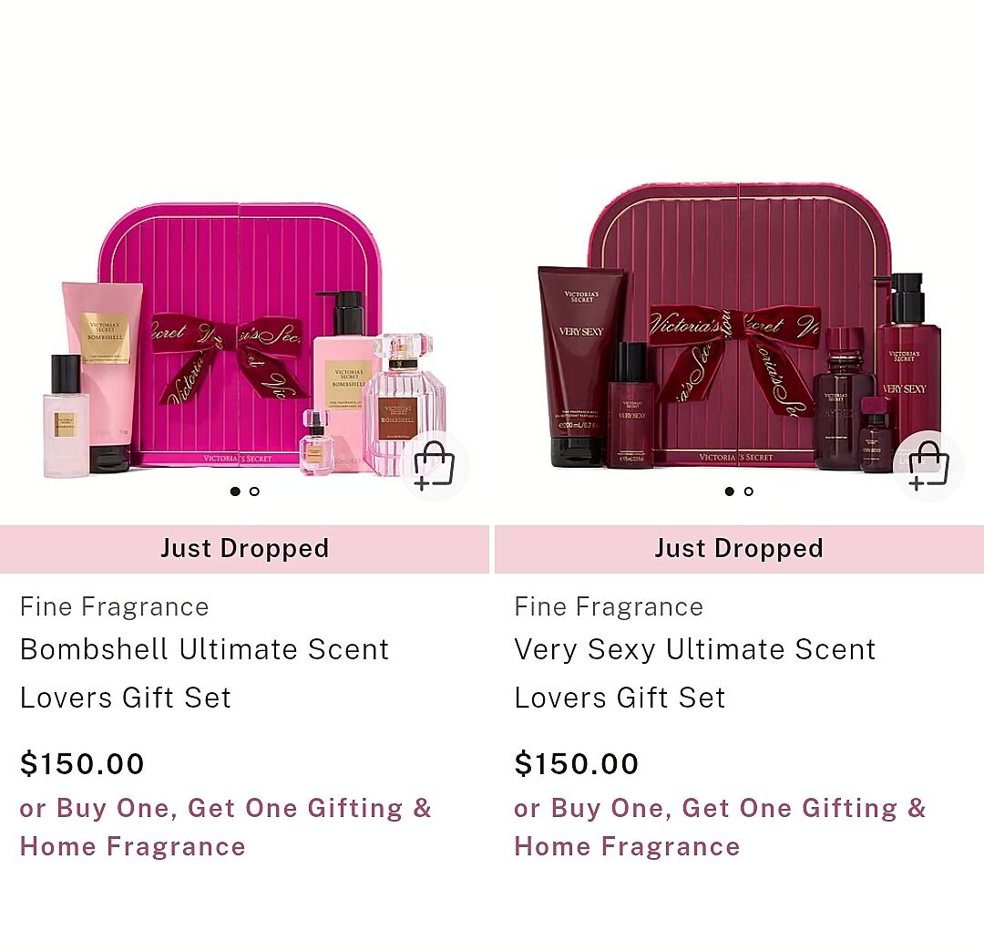
Task: Add Very Sexy gift set to bag
Action: tap(928, 466)
